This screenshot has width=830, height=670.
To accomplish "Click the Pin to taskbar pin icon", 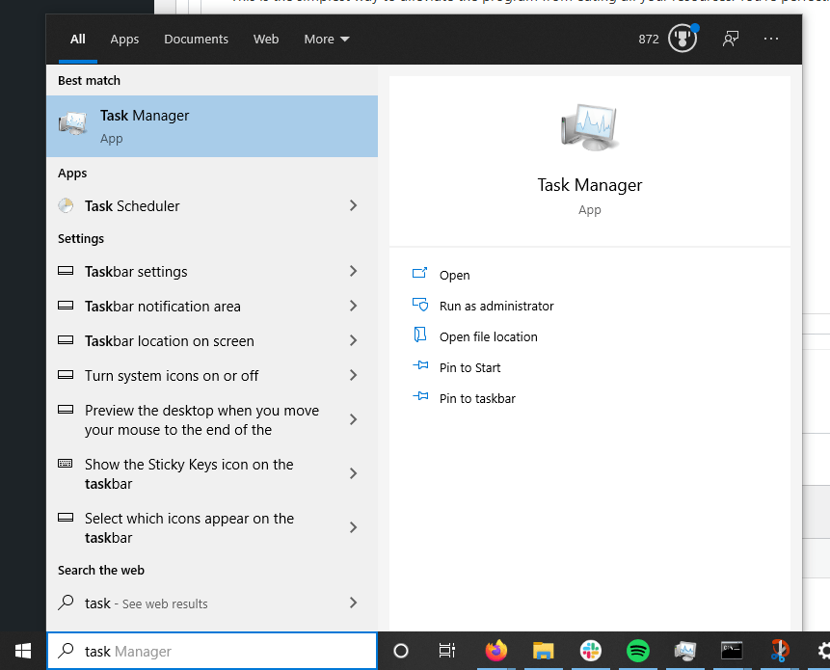I will (x=420, y=396).
